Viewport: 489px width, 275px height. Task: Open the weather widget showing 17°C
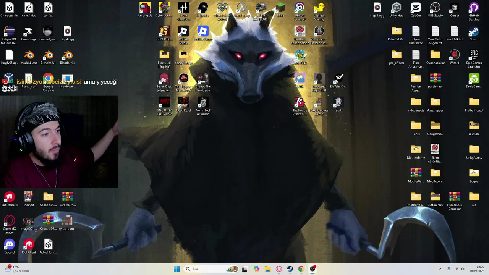[x=16, y=269]
